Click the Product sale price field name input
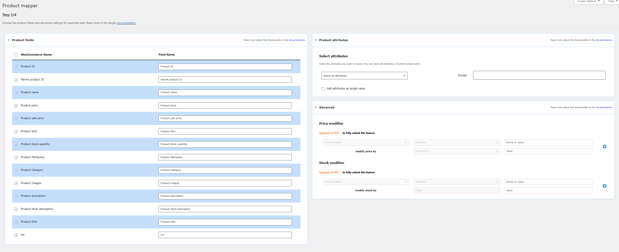Viewport: 619px width, 252px height. (225, 118)
